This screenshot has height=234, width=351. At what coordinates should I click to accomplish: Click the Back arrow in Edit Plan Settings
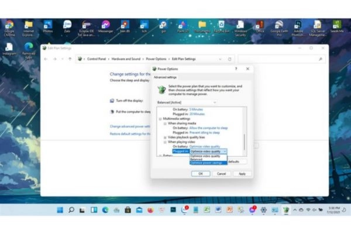click(46, 59)
